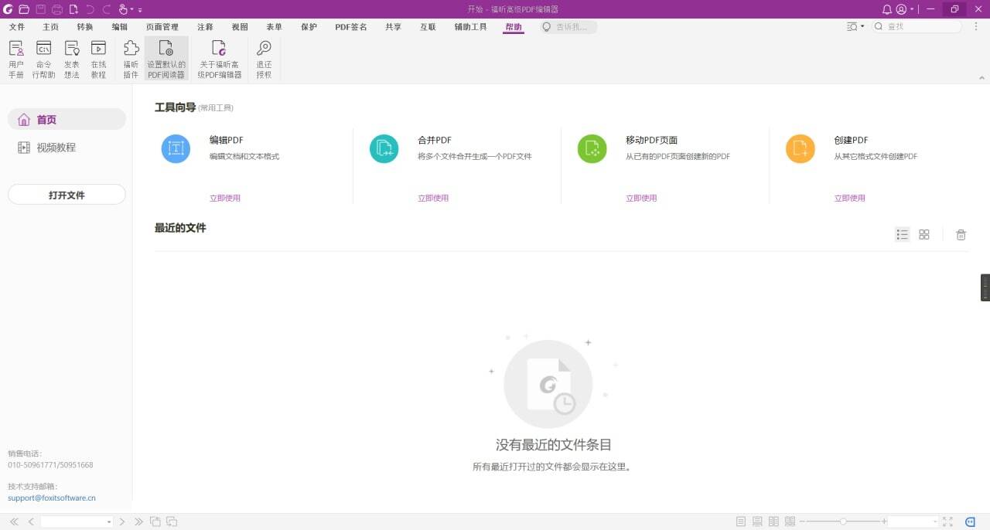Click the undo arrow in title bar
Viewport: 990px width, 530px height.
point(90,9)
